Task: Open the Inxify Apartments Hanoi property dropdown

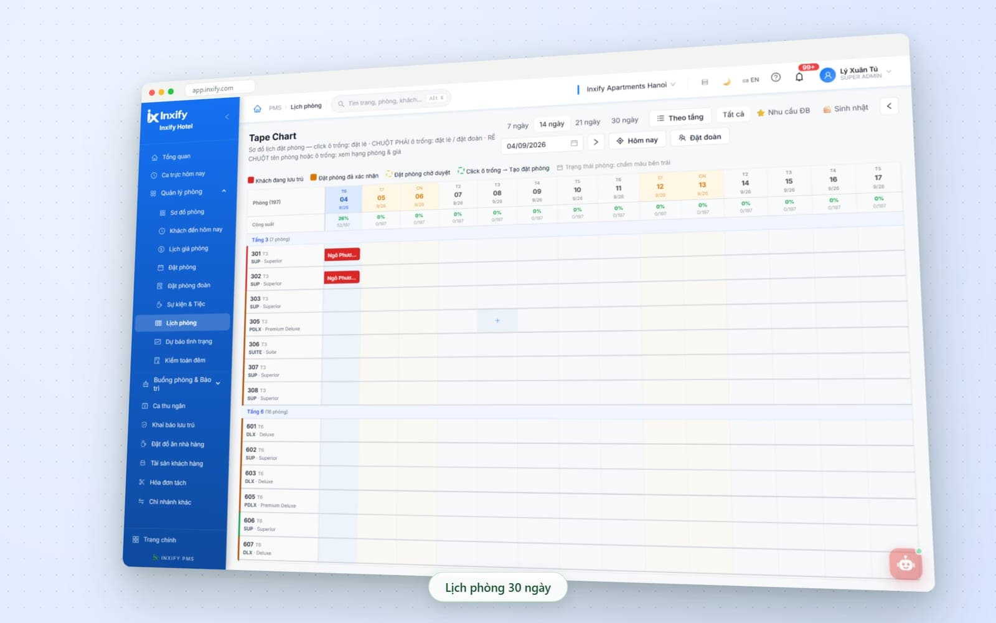Action: 631,87
